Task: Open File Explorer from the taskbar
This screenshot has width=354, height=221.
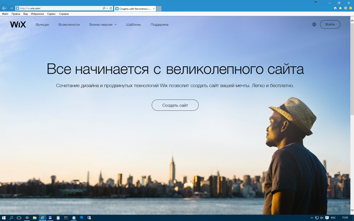Action: pyautogui.click(x=34, y=218)
